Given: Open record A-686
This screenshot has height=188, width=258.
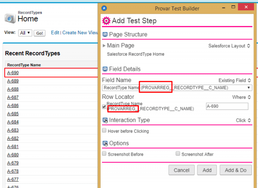Looking at the screenshot, I should [x=13, y=106].
